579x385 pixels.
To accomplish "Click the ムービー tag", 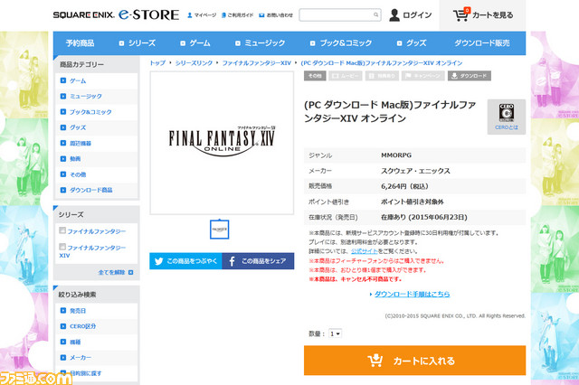I will point(346,76).
